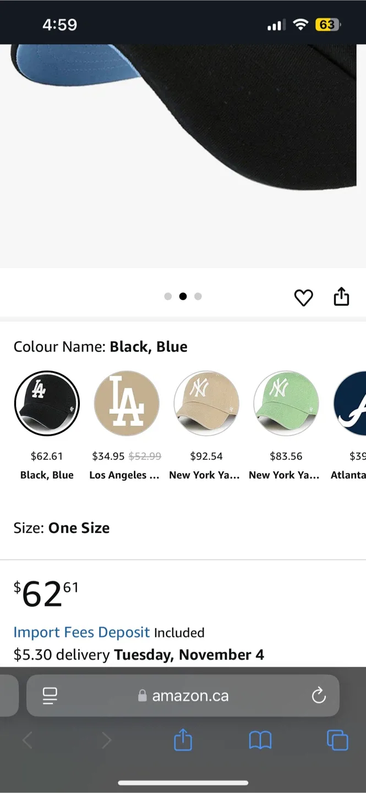
Task: Select the tan New York Yankees cap
Action: click(x=206, y=403)
